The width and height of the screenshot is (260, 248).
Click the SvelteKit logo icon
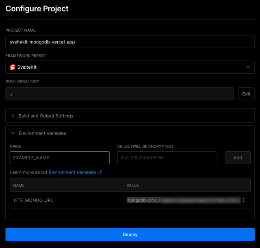(x=13, y=67)
